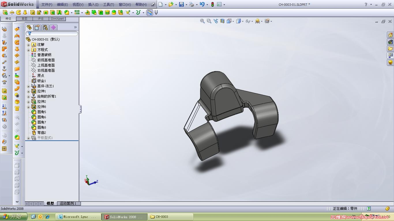Select the 普通碳钢 material entry
The image size is (394, 221).
click(44, 55)
